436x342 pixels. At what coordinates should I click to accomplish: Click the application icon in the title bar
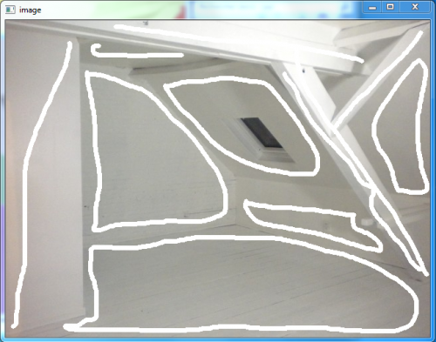point(10,10)
